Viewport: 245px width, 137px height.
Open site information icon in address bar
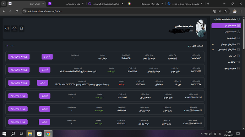(24, 11)
